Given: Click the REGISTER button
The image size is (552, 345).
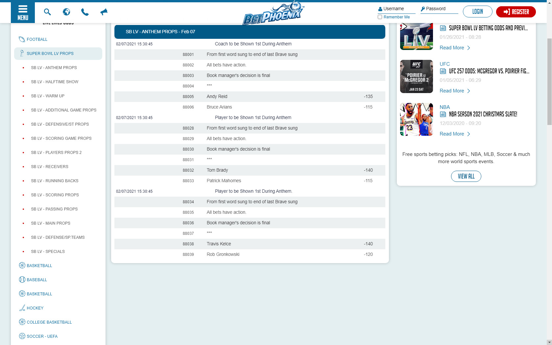Looking at the screenshot, I should tap(516, 12).
